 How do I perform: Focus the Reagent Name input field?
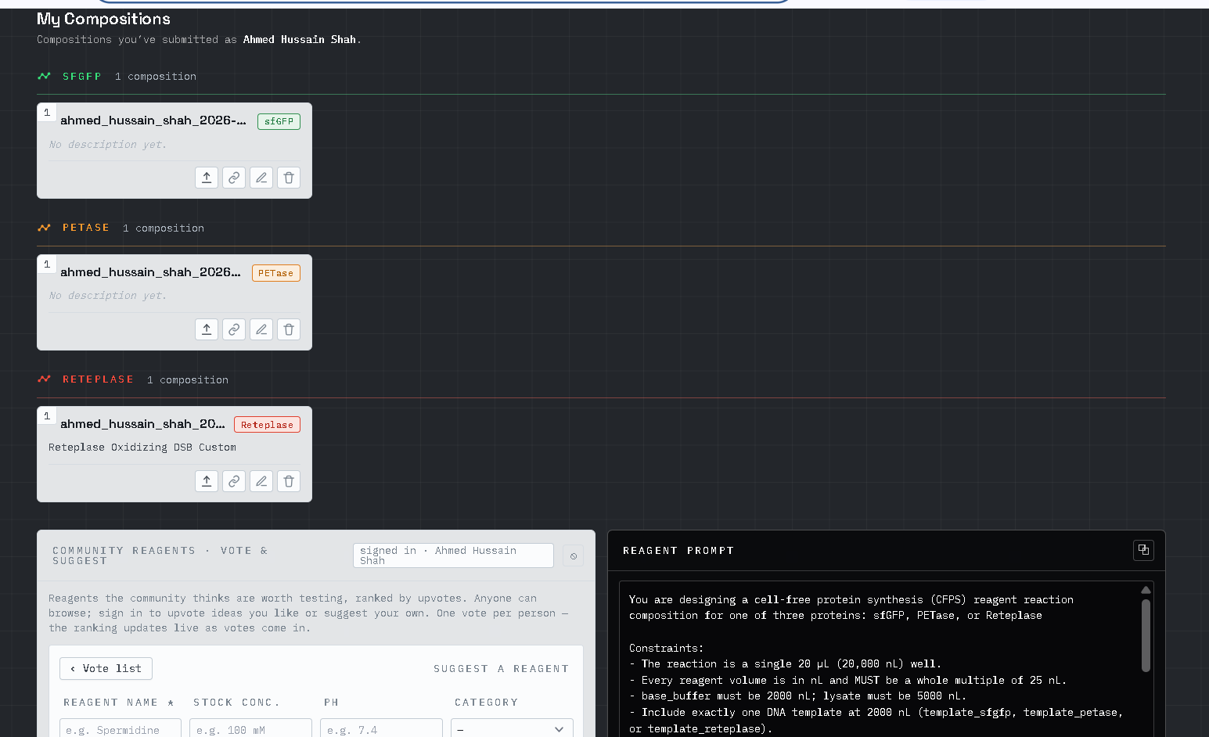click(121, 728)
